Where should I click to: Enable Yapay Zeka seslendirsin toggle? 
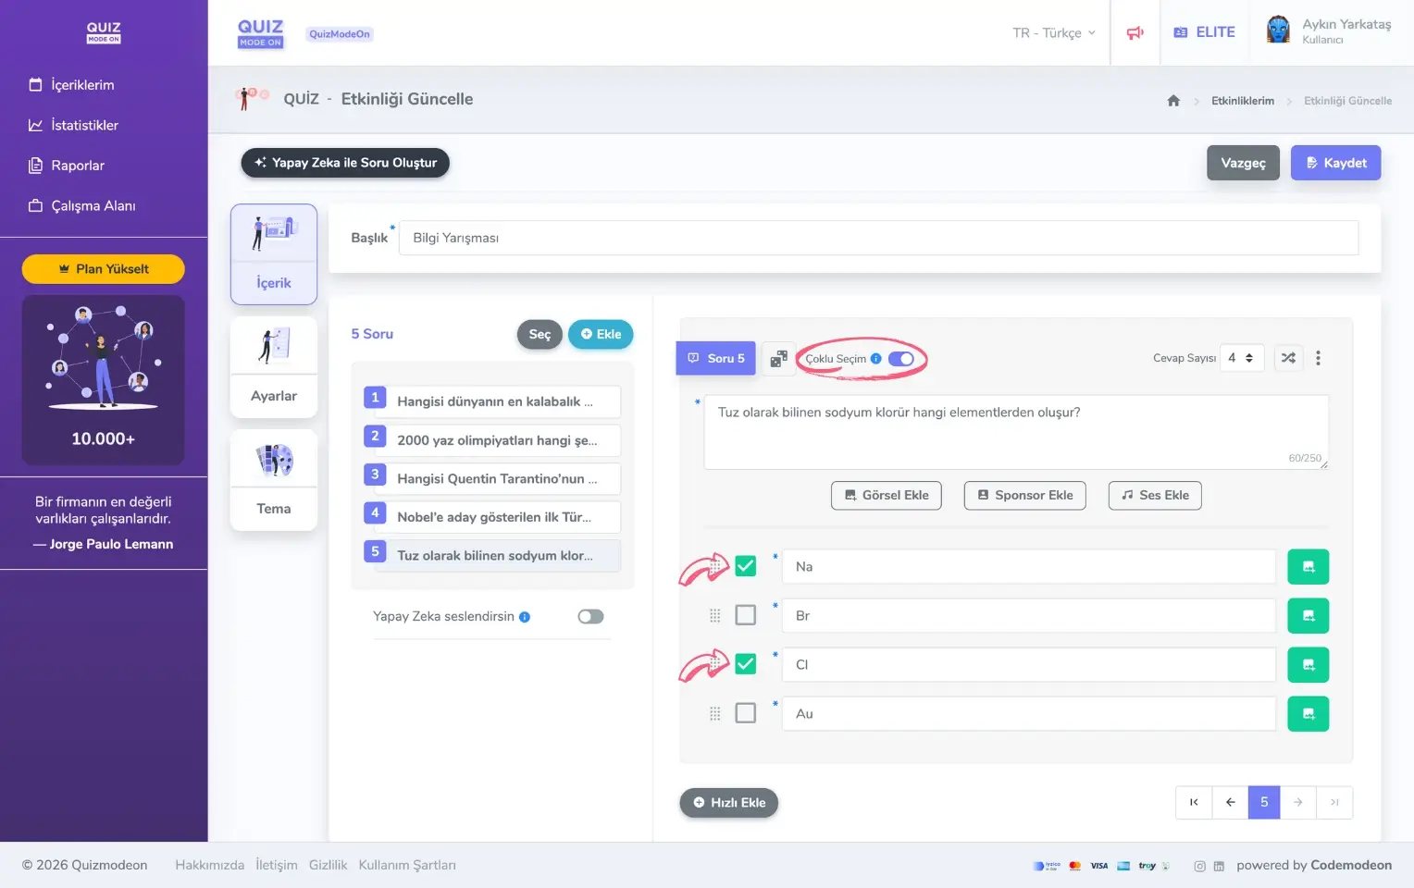pos(590,617)
